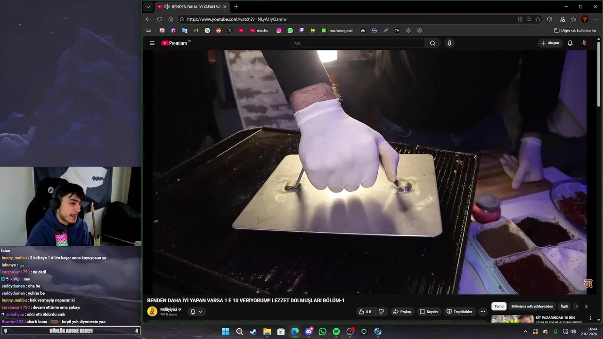Click the video title text

coord(246,300)
